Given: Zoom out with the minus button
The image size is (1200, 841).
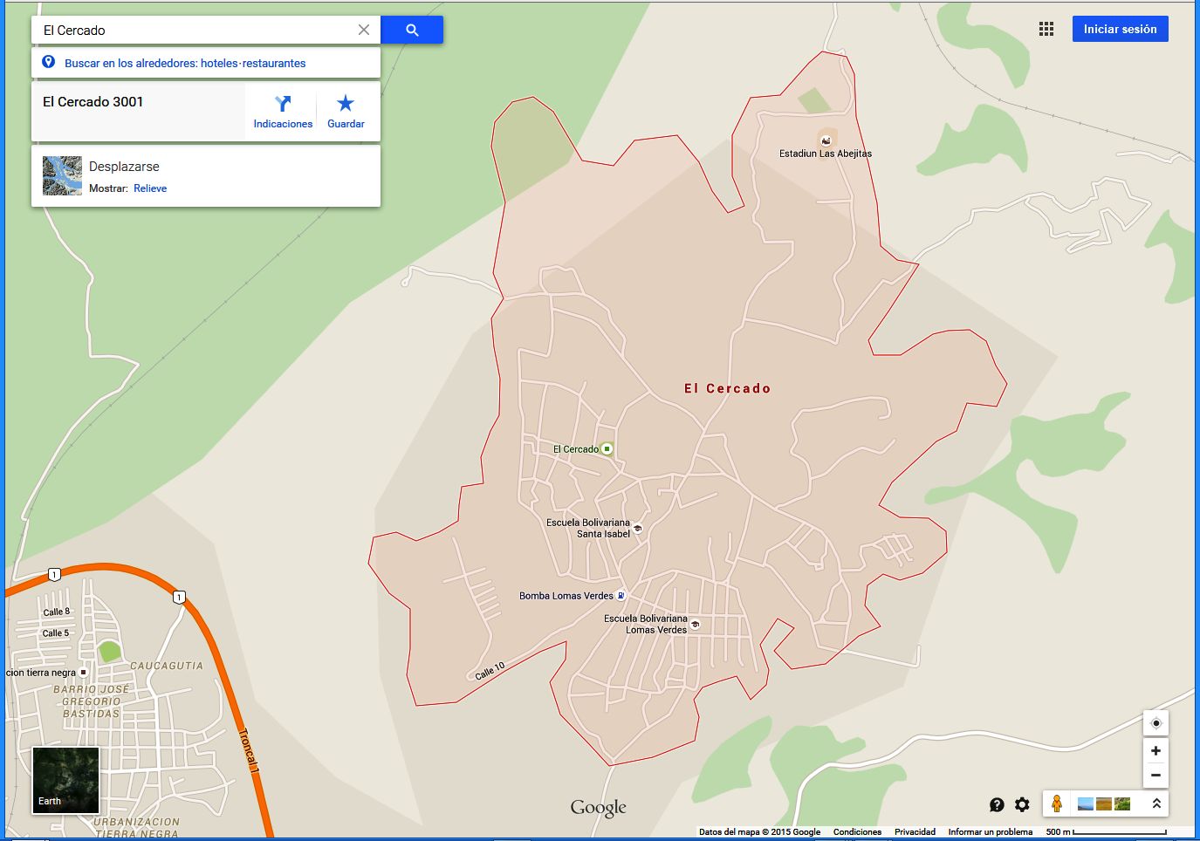Looking at the screenshot, I should pos(1155,775).
